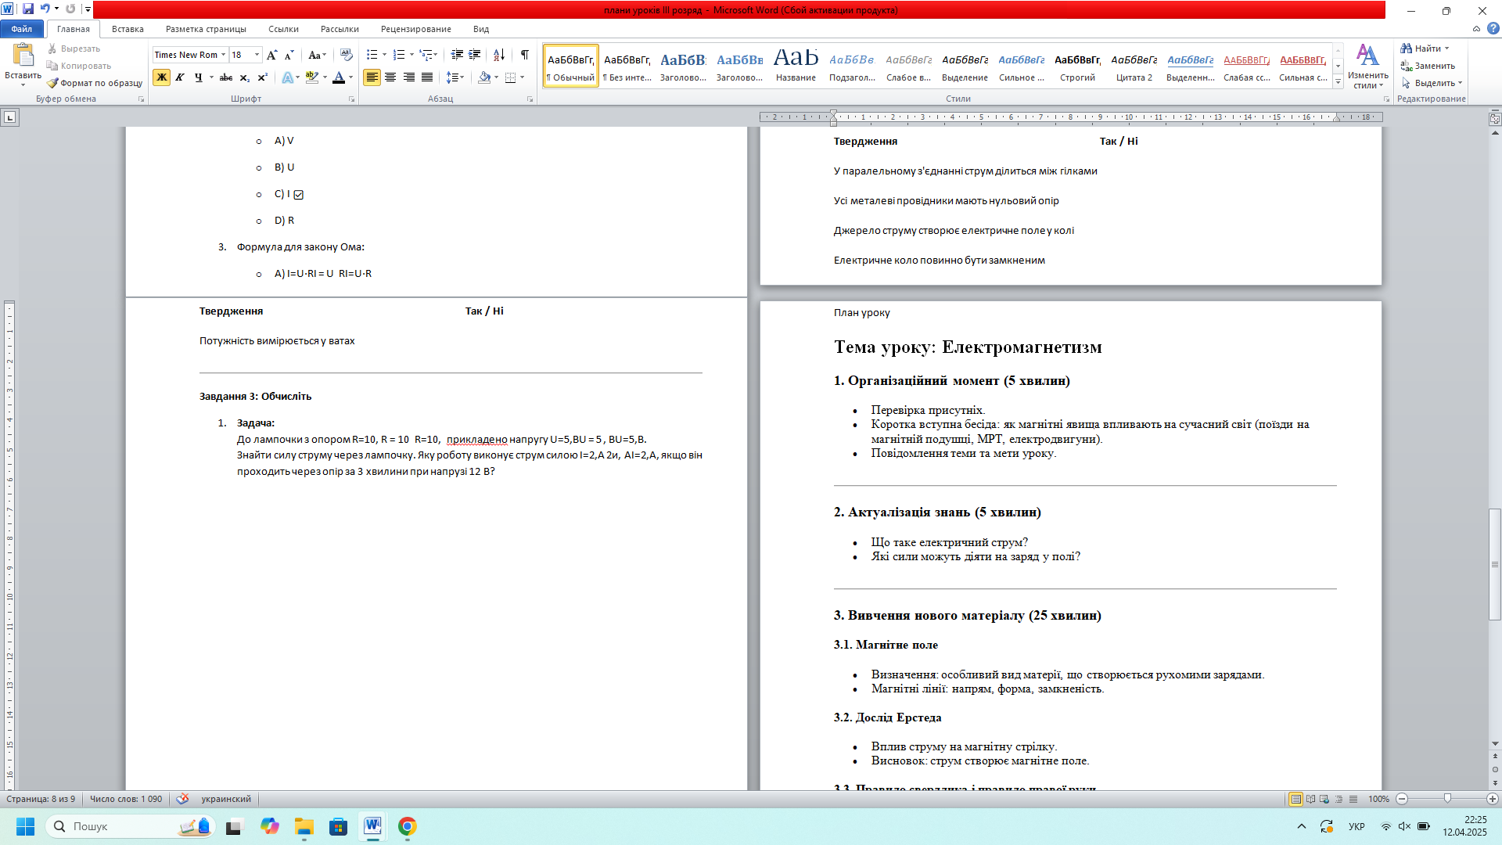Open the Файл tab
Image resolution: width=1502 pixels, height=845 pixels.
22,29
